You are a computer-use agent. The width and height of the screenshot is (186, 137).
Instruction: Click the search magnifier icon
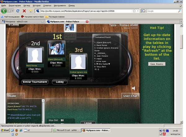(179, 11)
